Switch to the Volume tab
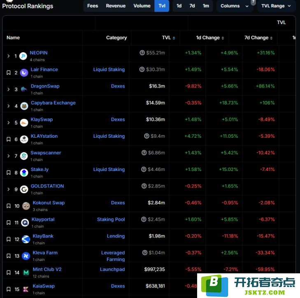The width and height of the screenshot is (300, 298). click(142, 6)
